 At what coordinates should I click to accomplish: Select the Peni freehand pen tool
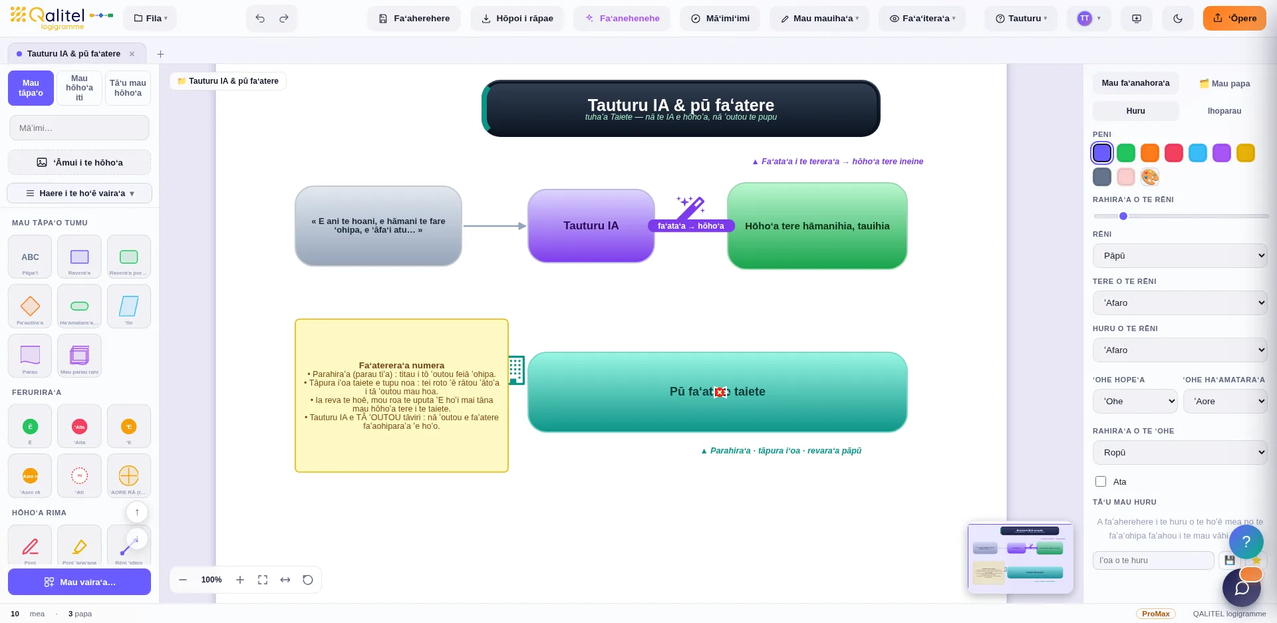coord(30,546)
